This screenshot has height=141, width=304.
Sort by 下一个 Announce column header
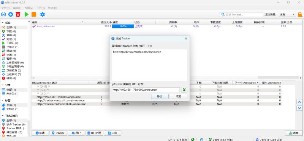(x=245, y=83)
